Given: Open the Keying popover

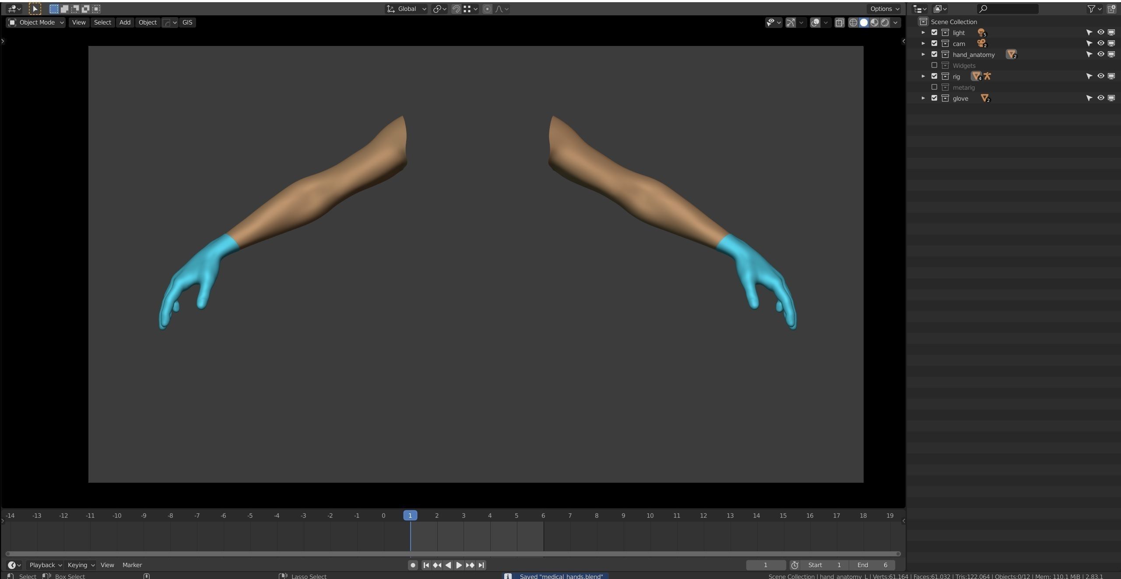Looking at the screenshot, I should 81,565.
